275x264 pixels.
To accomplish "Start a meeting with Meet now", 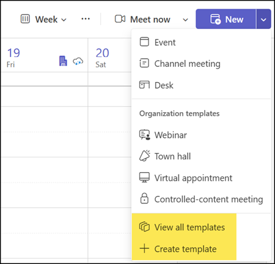I will coord(142,20).
